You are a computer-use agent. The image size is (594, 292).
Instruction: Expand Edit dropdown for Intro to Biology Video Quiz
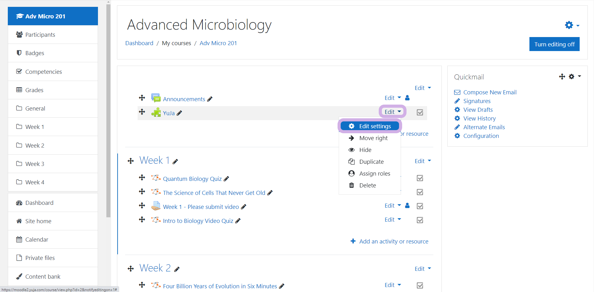pyautogui.click(x=392, y=220)
